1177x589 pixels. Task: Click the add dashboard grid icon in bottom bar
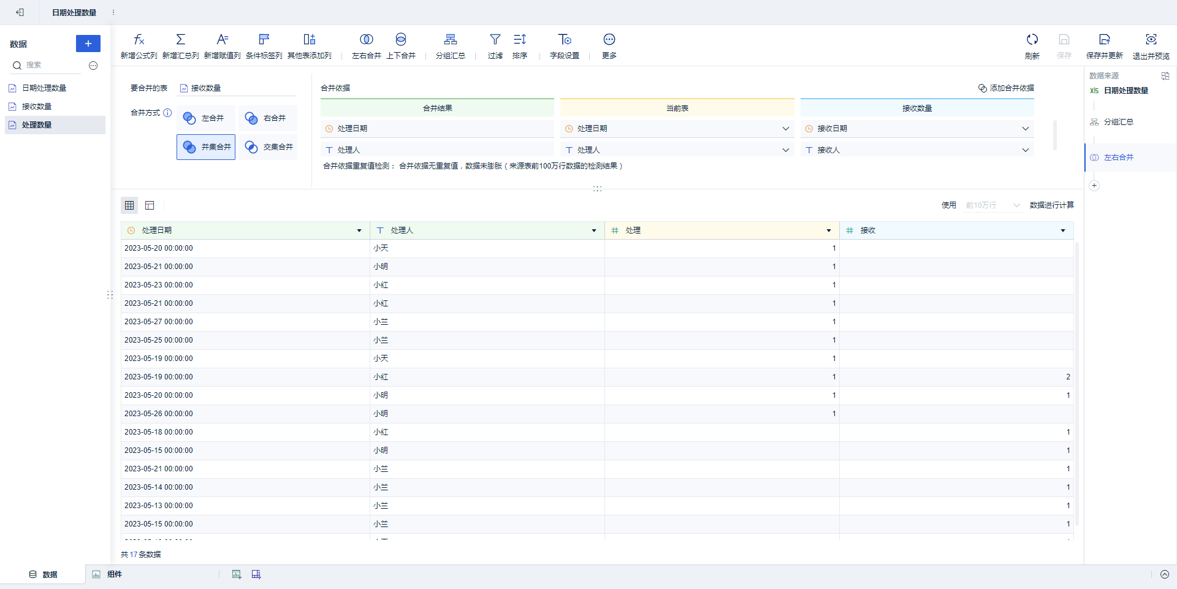(x=256, y=574)
